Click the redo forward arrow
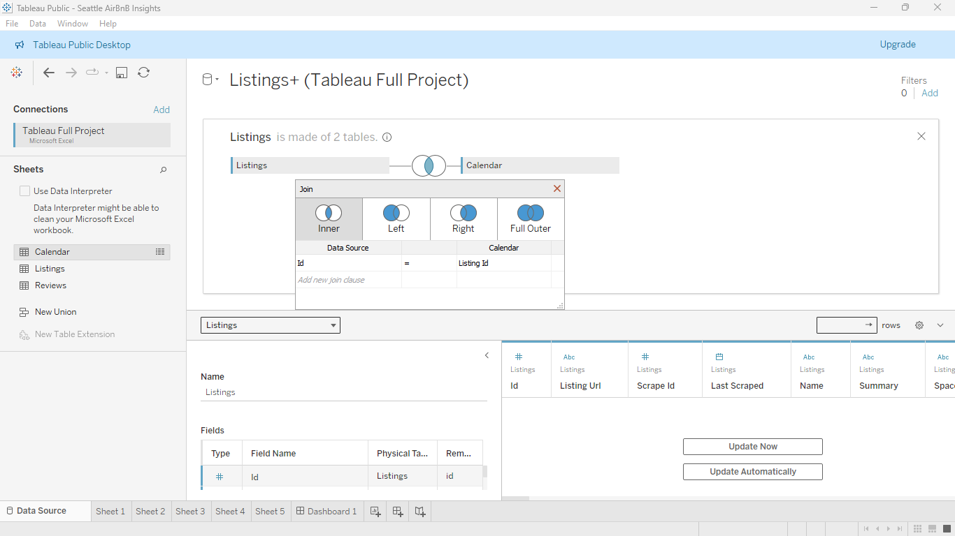The width and height of the screenshot is (955, 536). 71,73
